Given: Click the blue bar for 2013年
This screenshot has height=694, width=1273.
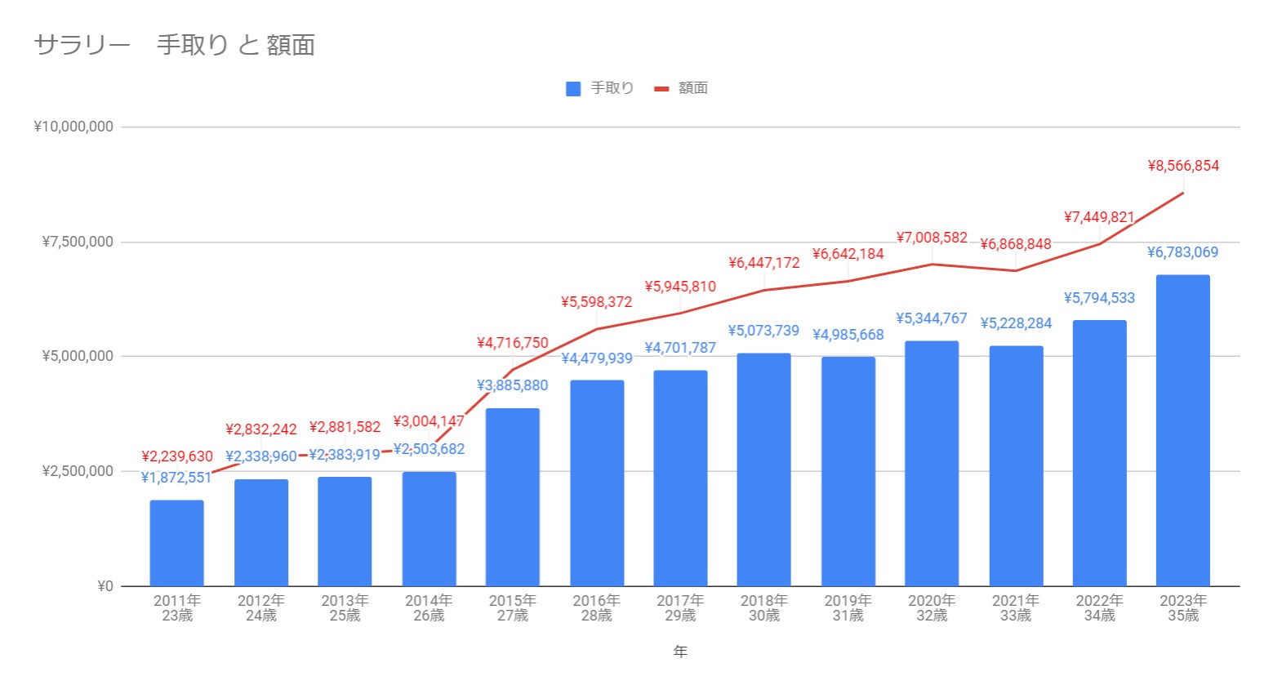Looking at the screenshot, I should (345, 532).
